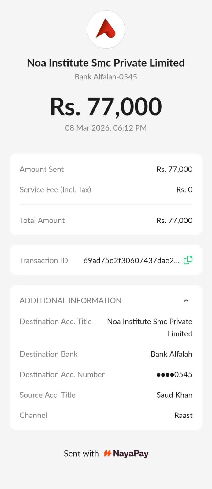Click the Bank Alfalah-0545 subtitle
212x489 pixels.
106,77
